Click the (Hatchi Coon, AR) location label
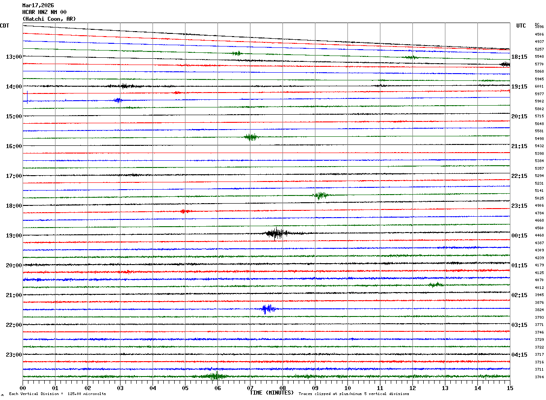Screen dimensions: 546x400 point(49,19)
